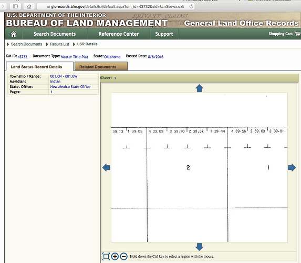The height and width of the screenshot is (263, 301).
Task: Click section number 2 on plat
Action: tap(188, 167)
